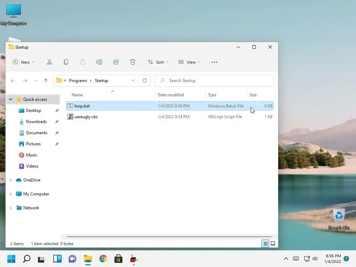Expand the address bar history dropdown
356x267 pixels.
click(x=133, y=80)
